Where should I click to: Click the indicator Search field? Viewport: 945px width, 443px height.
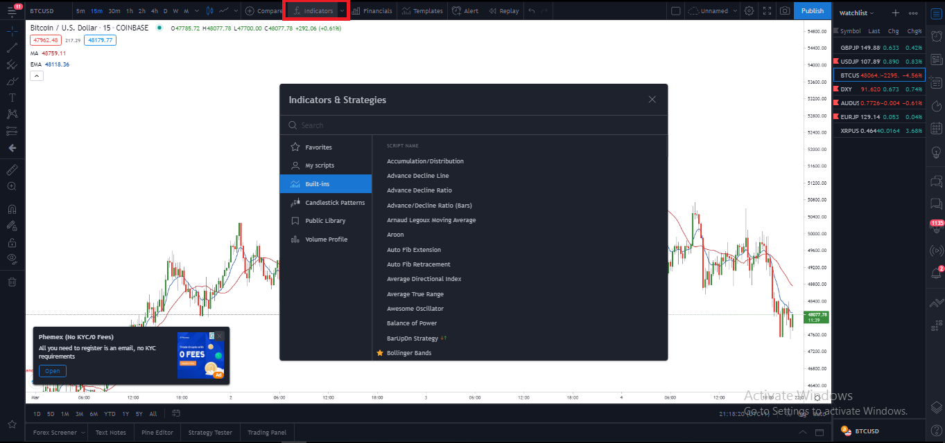pos(474,125)
